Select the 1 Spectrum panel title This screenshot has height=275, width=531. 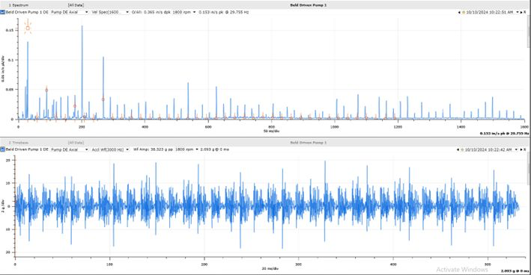pos(19,5)
